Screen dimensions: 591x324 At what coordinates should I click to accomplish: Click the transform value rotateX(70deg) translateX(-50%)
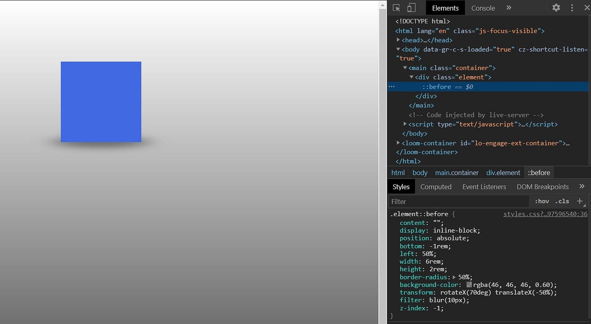pos(497,292)
